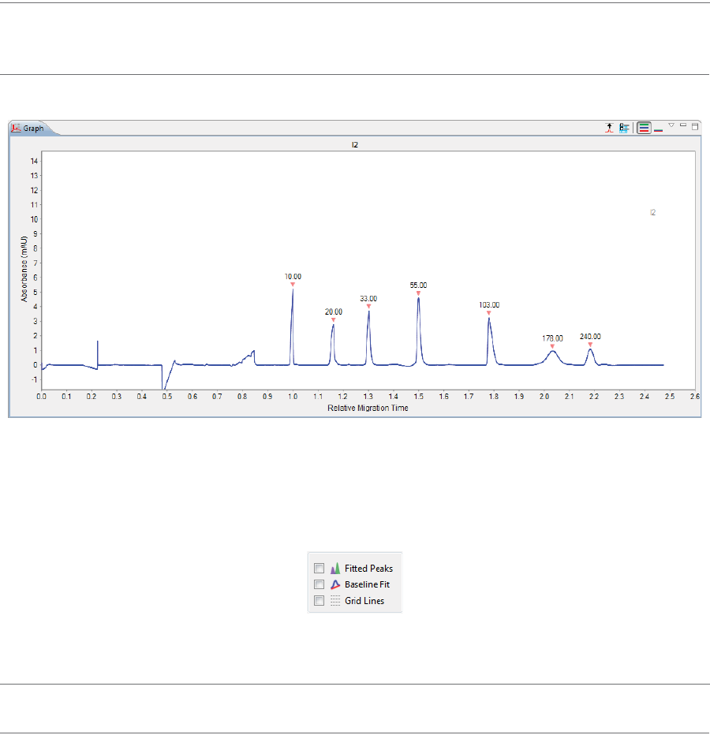
Task: Click the I2 graph title
Action: [355, 145]
